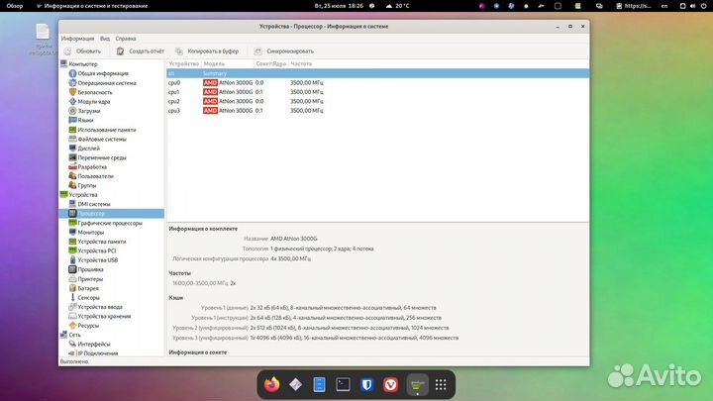Collapse the Сеть tree group
The image size is (713, 401).
pyautogui.click(x=70, y=335)
